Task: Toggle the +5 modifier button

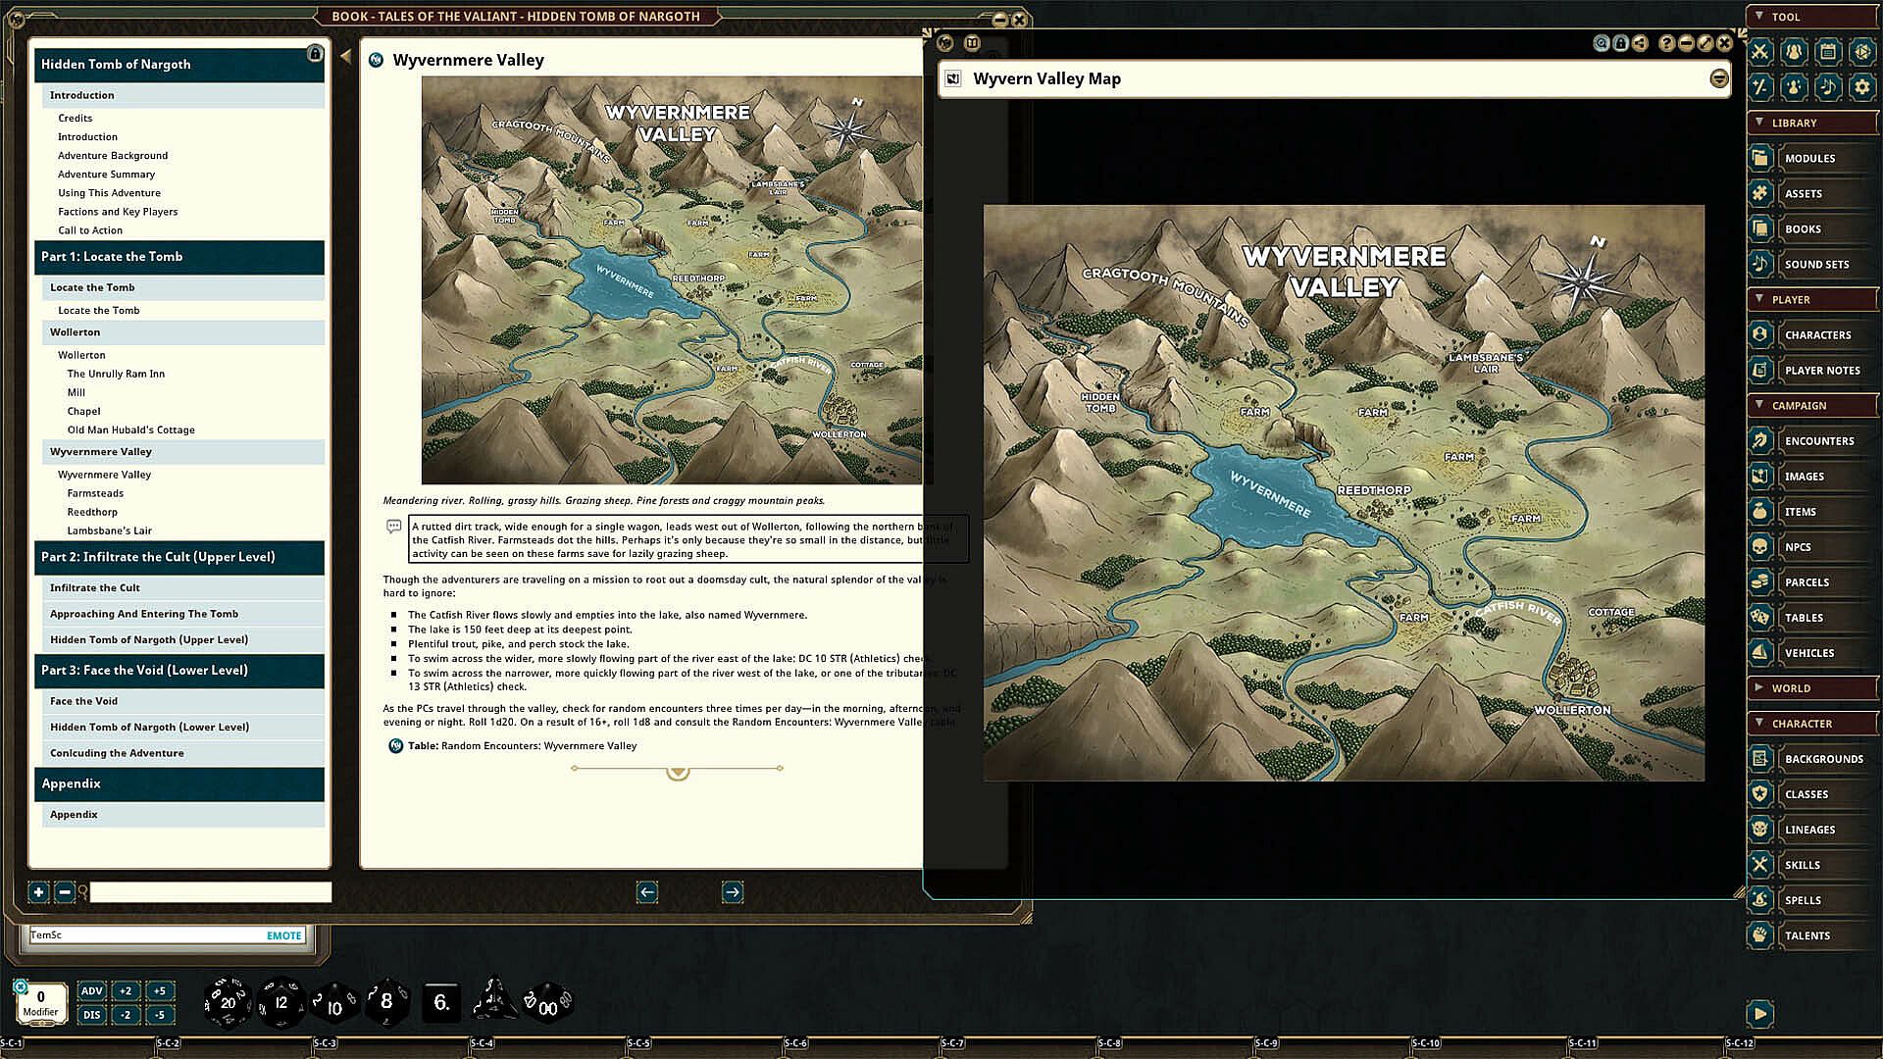Action: click(x=159, y=990)
